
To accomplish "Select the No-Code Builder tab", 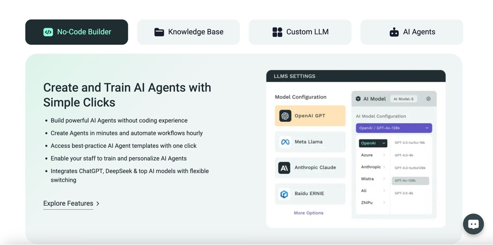I will tap(77, 32).
